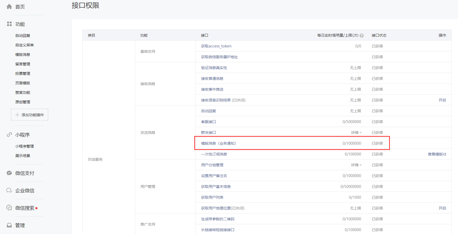Expand 详情 dropdown for 群发接口
Image resolution: width=458 pixels, height=234 pixels.
click(356, 133)
